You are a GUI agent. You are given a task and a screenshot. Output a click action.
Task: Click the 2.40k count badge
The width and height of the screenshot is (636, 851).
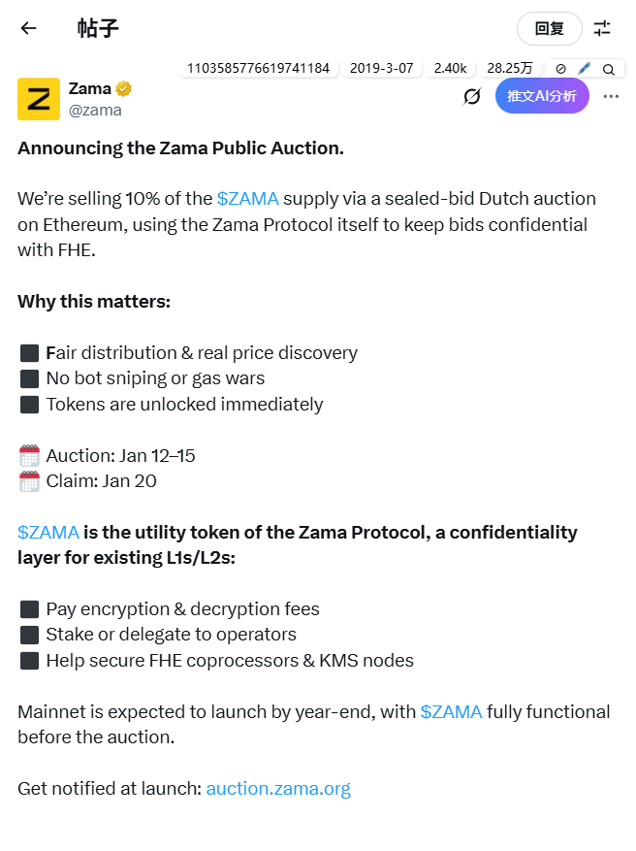pos(450,69)
